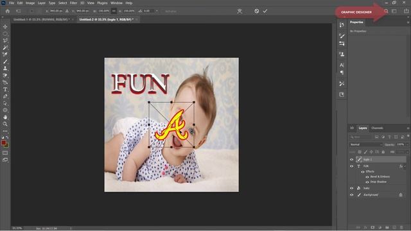Delete layer with the trash icon
The width and height of the screenshot is (411, 231).
pos(401,227)
